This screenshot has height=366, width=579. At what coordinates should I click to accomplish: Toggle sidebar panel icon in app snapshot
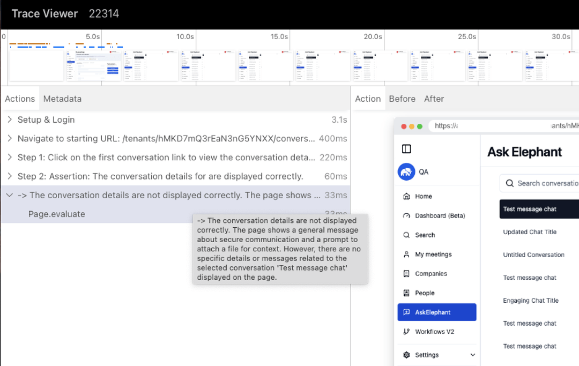[406, 148]
